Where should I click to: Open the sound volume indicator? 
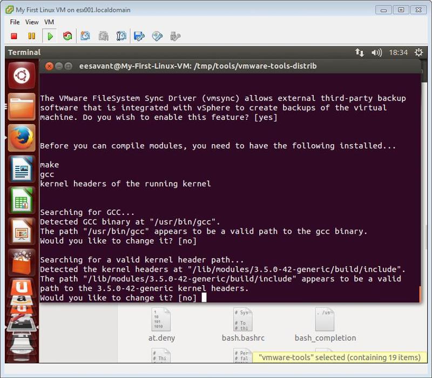coord(376,52)
